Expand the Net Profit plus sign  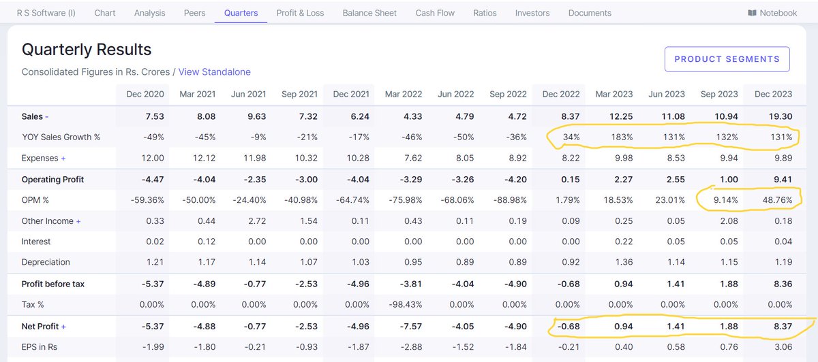[63, 327]
